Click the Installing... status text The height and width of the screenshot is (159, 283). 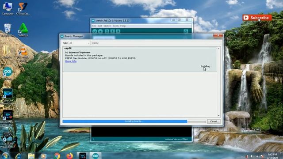tap(207, 66)
